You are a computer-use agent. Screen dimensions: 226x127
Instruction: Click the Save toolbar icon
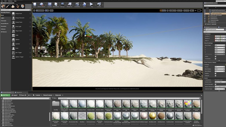click(x=34, y=4)
